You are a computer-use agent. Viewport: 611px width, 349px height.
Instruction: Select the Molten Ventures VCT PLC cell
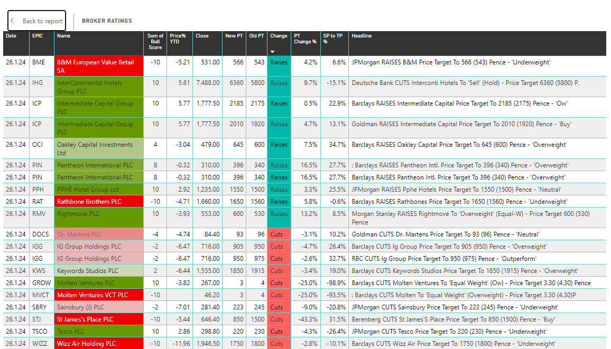point(99,295)
